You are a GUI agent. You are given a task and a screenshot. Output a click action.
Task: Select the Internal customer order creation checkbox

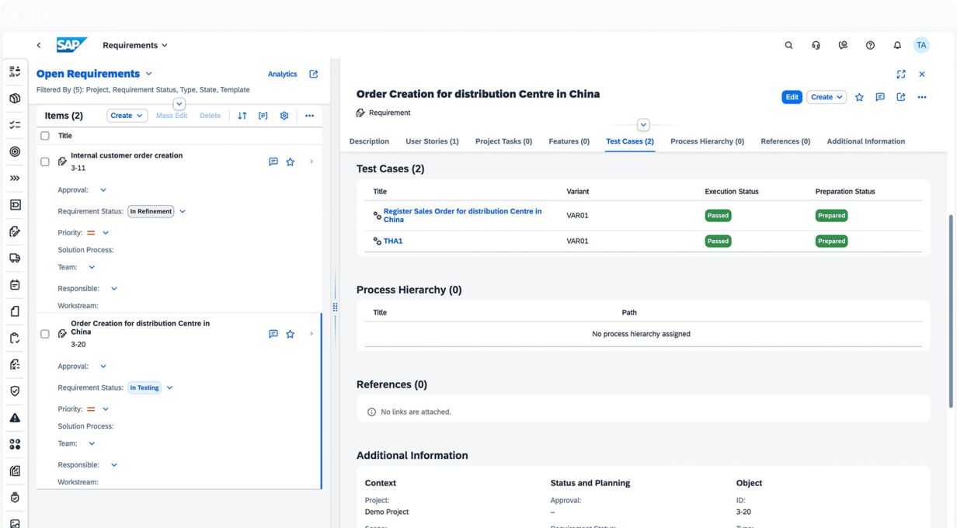(x=45, y=162)
